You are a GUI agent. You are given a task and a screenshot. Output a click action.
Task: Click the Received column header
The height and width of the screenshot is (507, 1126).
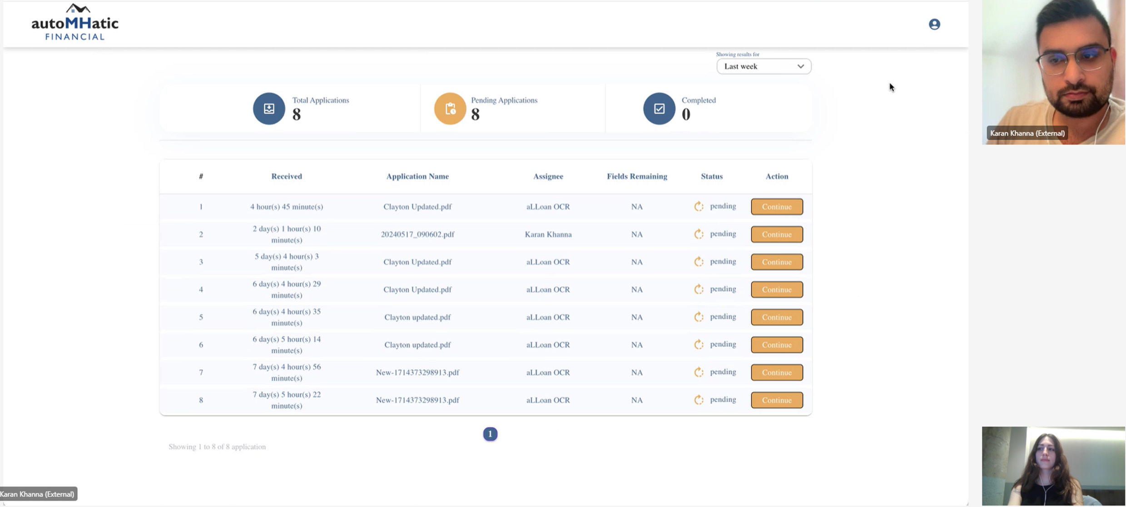(x=286, y=176)
